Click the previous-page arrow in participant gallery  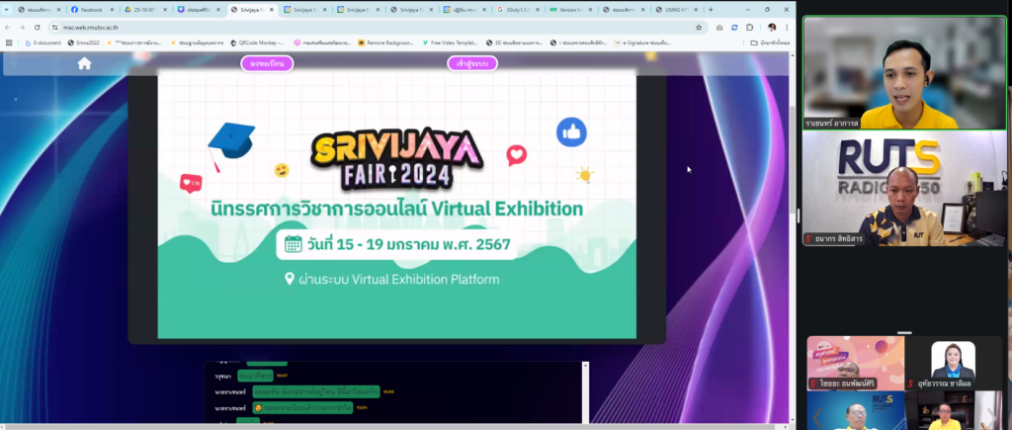pos(816,417)
